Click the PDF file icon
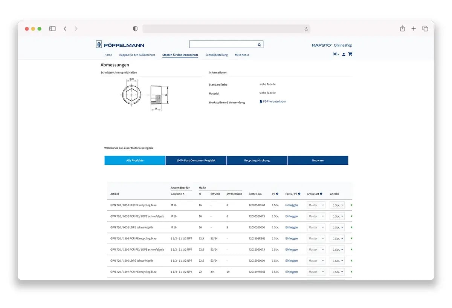452x308 pixels. coord(261,101)
